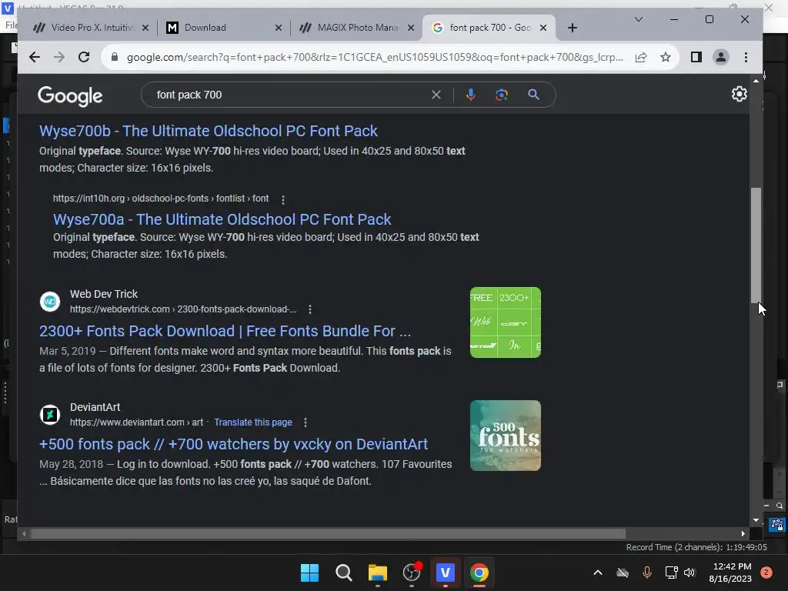Open Windows taskbar search
The height and width of the screenshot is (591, 788).
[344, 573]
